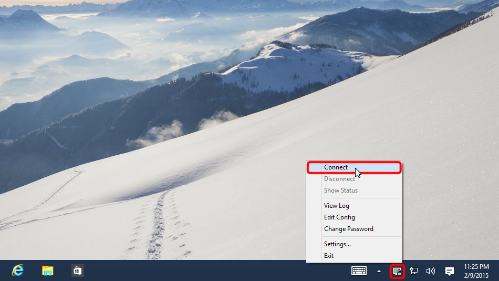The height and width of the screenshot is (281, 499).
Task: Open View Log from the menu
Action: point(336,206)
